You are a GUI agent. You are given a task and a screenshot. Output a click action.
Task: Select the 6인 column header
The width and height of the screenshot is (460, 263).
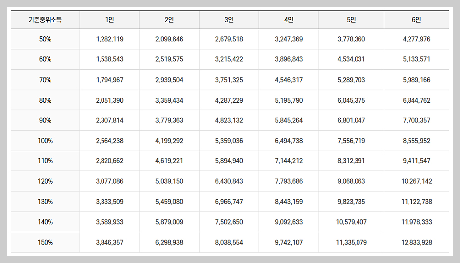(x=416, y=20)
